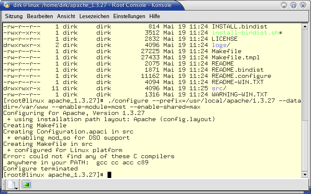Screen dimensions: 311x194
Task: Click the blue logs/ directory name
Action: tap(219, 45)
